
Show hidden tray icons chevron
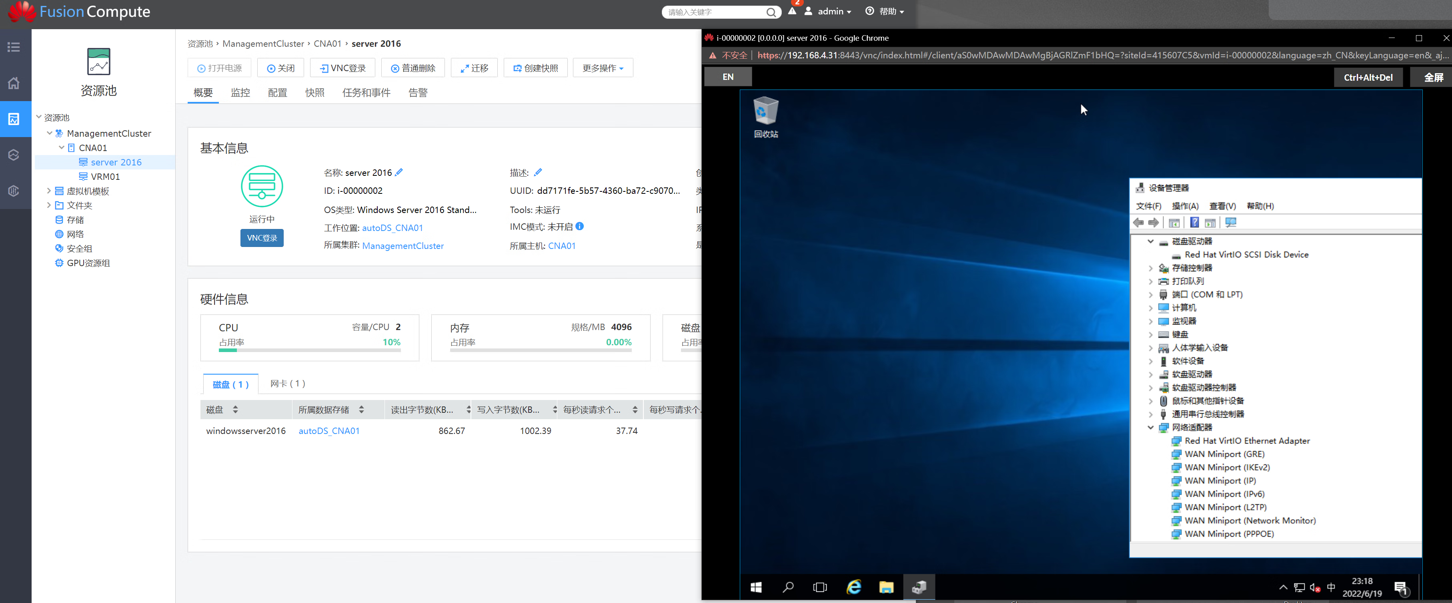(1283, 587)
